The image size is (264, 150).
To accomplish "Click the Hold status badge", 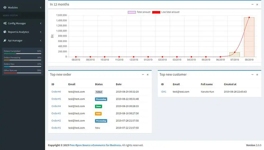I will tap(98, 114).
